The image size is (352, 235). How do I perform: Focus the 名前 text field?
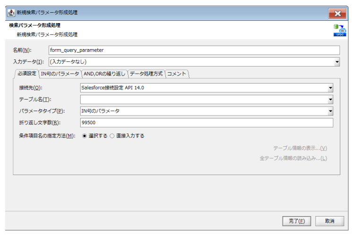[194, 50]
